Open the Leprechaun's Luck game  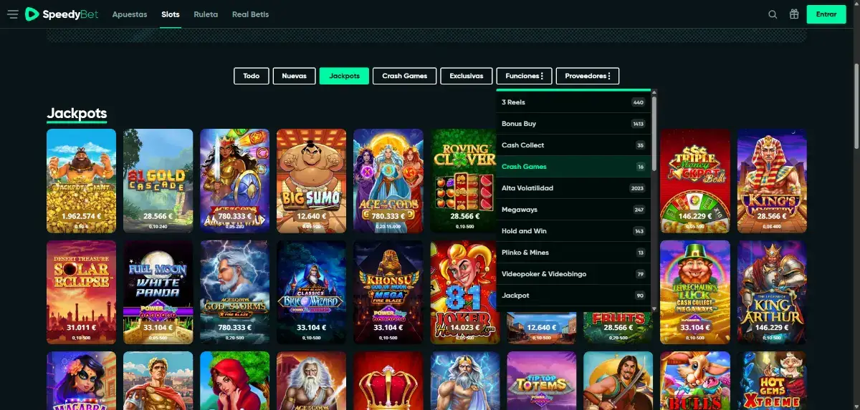[695, 292]
